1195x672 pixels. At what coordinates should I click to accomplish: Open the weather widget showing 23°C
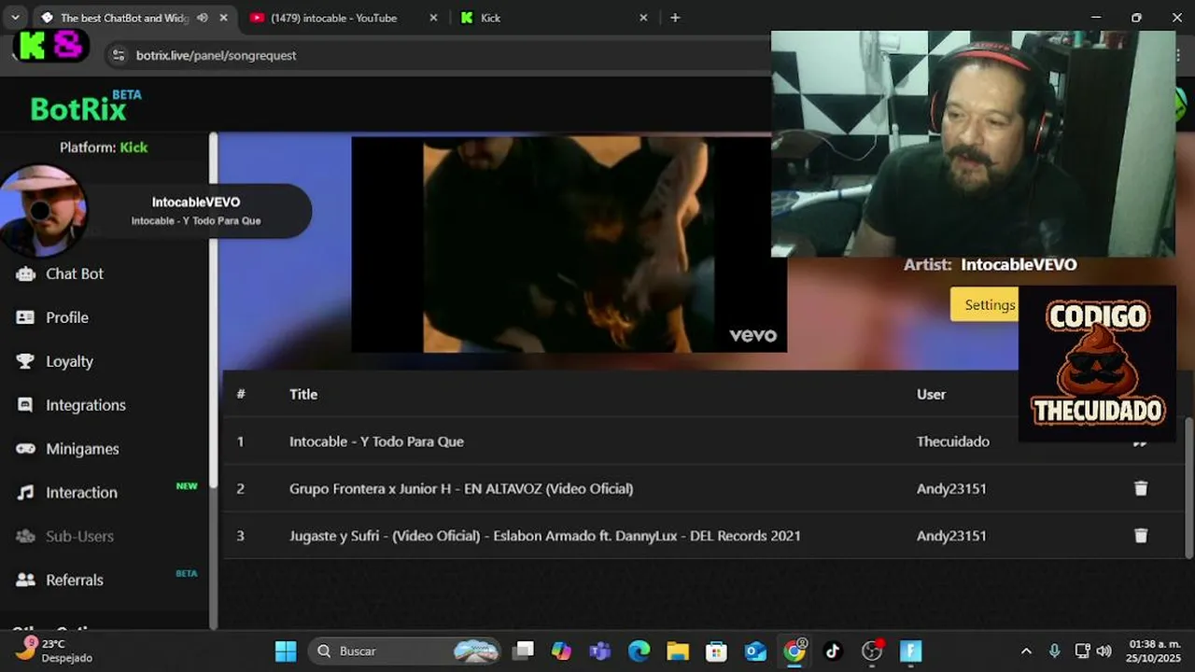(x=54, y=651)
